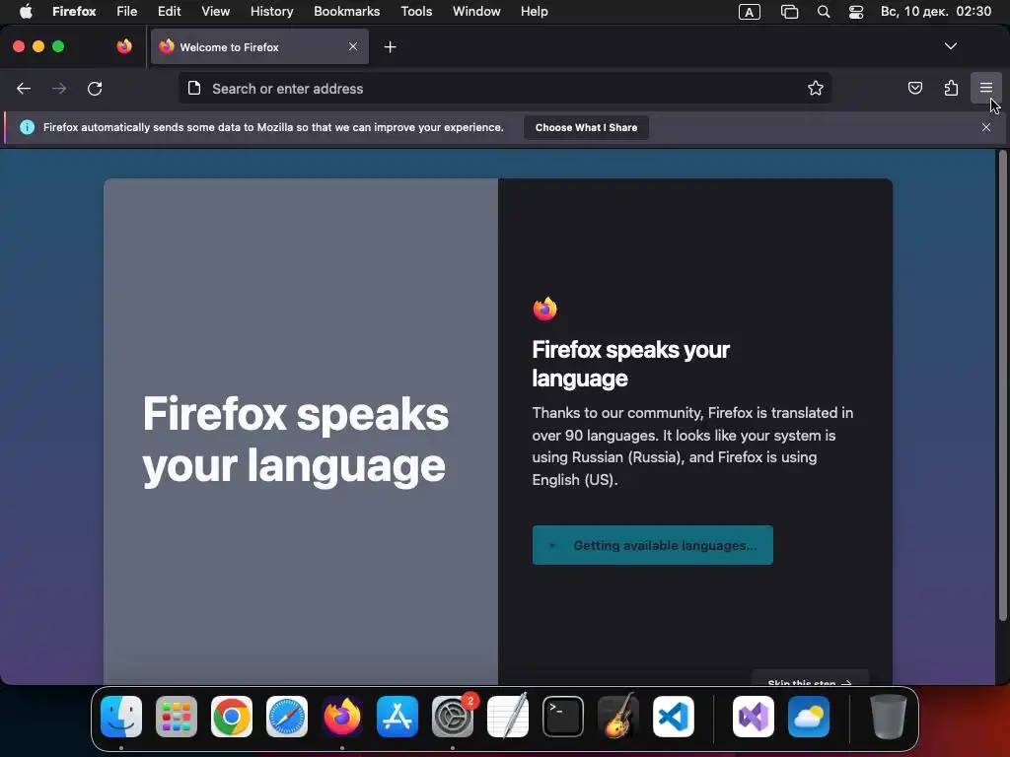The height and width of the screenshot is (757, 1010).
Task: Open Trash from the Dock
Action: tap(889, 717)
